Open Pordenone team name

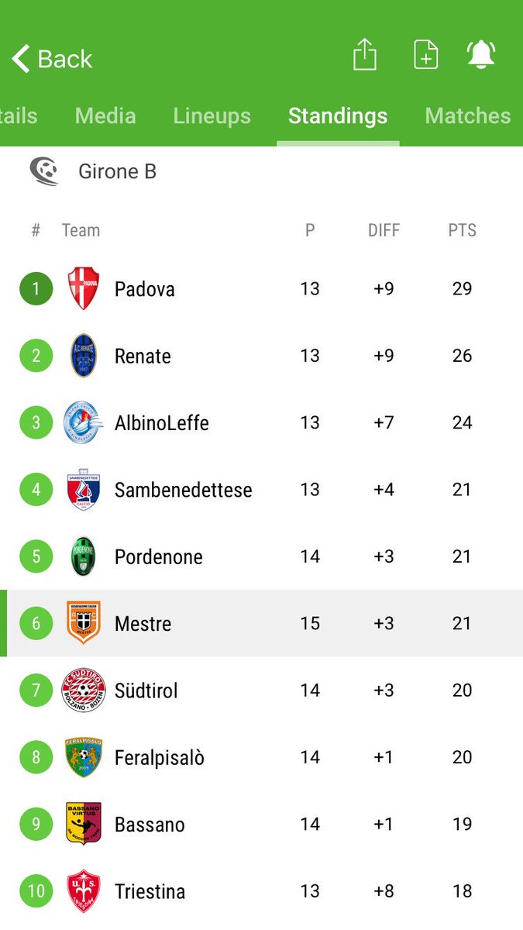coord(159,556)
